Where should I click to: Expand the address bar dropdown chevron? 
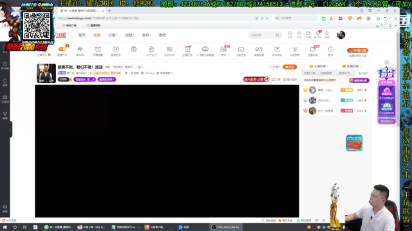[267, 19]
